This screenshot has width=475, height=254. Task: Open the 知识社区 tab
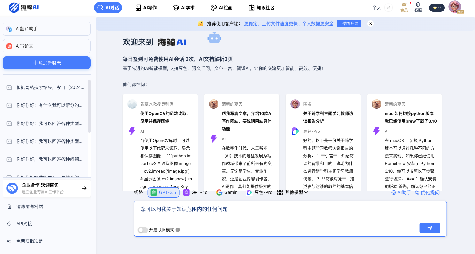[x=262, y=8]
